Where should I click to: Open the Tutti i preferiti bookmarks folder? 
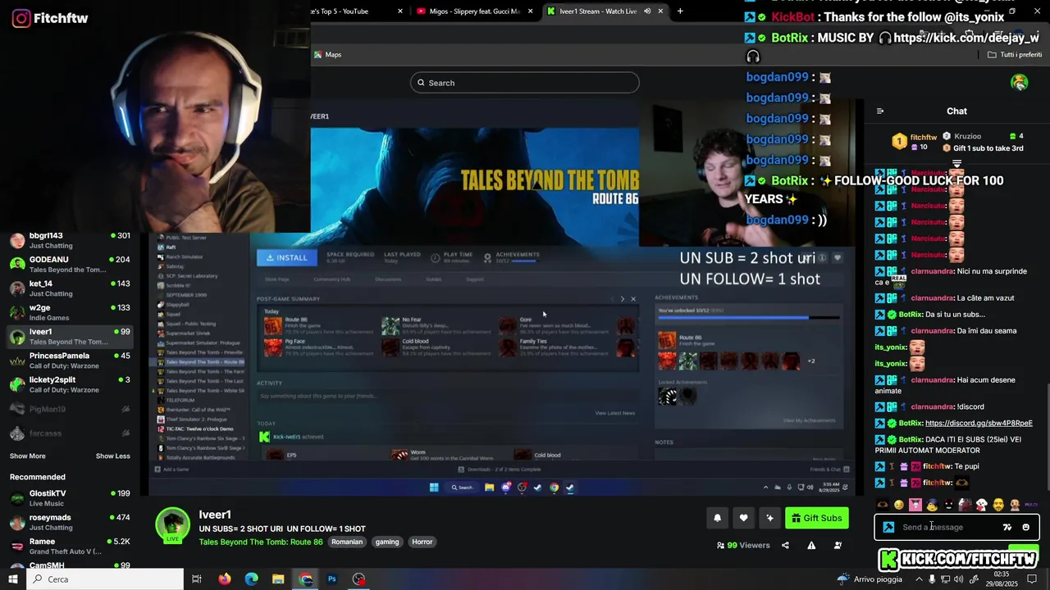click(x=1015, y=55)
